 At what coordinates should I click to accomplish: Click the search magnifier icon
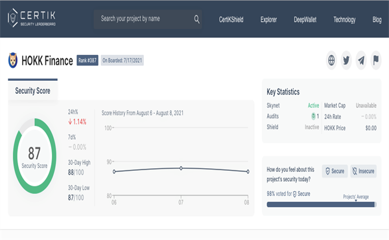pos(196,19)
